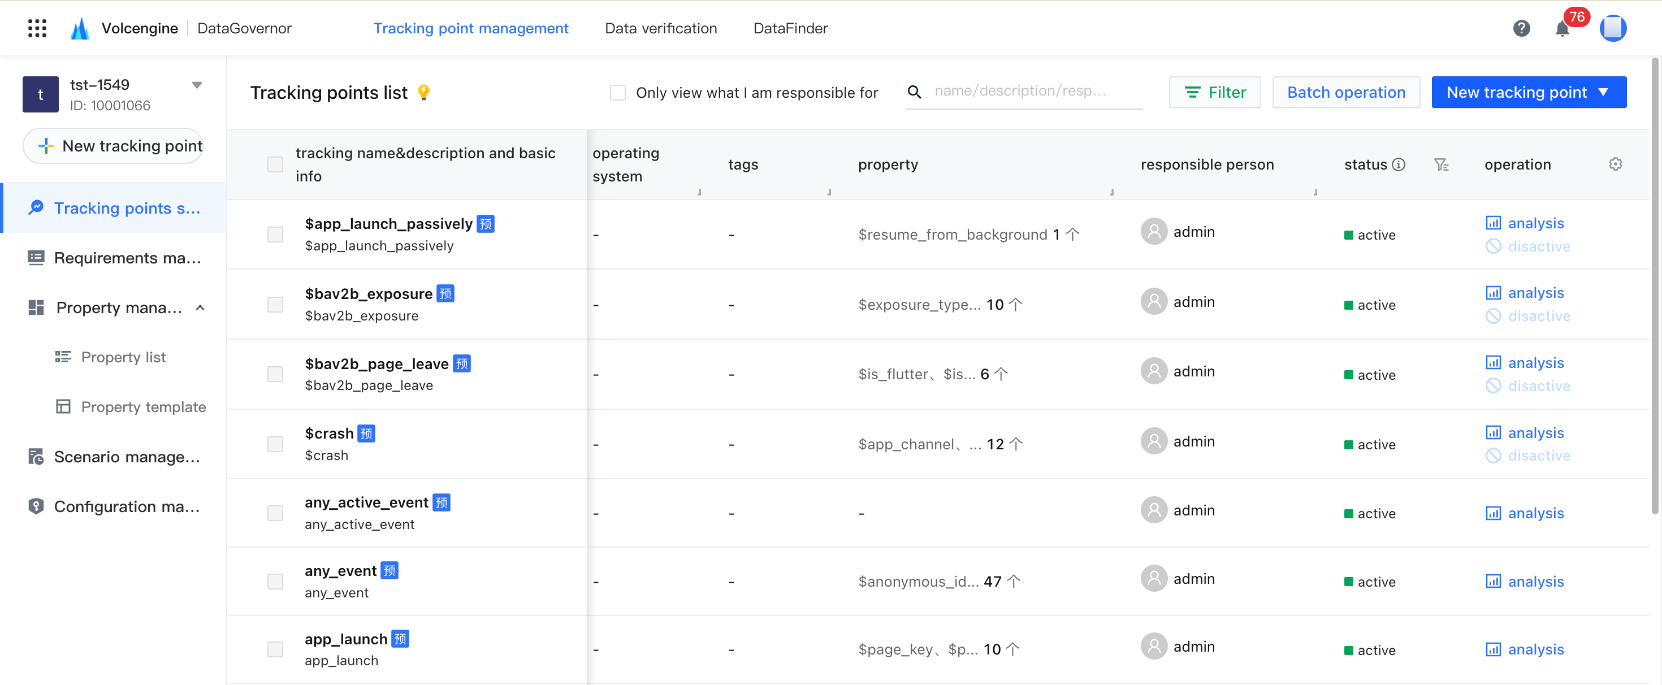Expand properties of $bav2b_page_leave row

[1001, 374]
